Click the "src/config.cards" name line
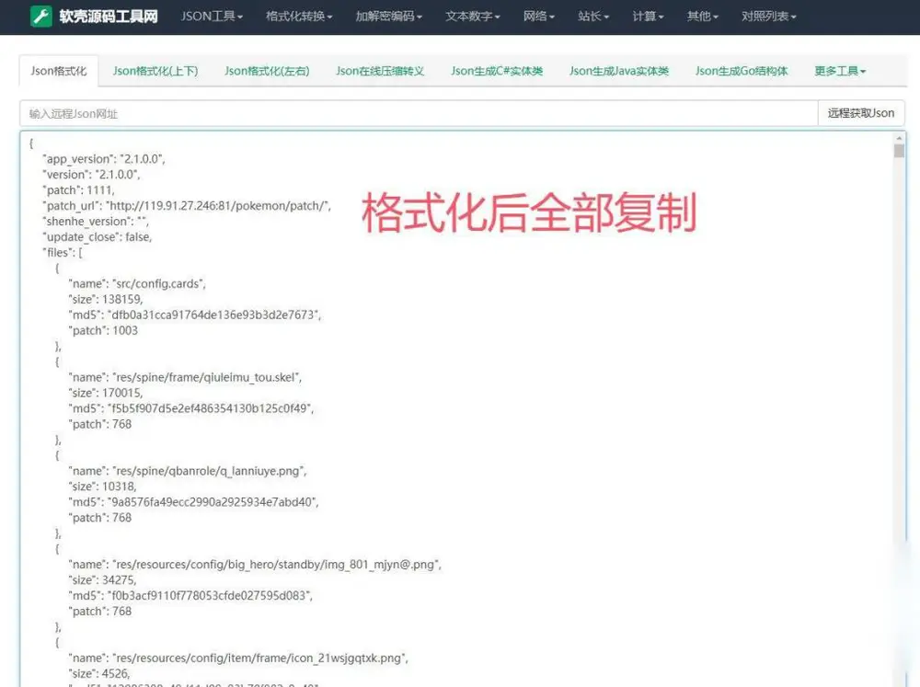The height and width of the screenshot is (687, 920). coord(137,284)
